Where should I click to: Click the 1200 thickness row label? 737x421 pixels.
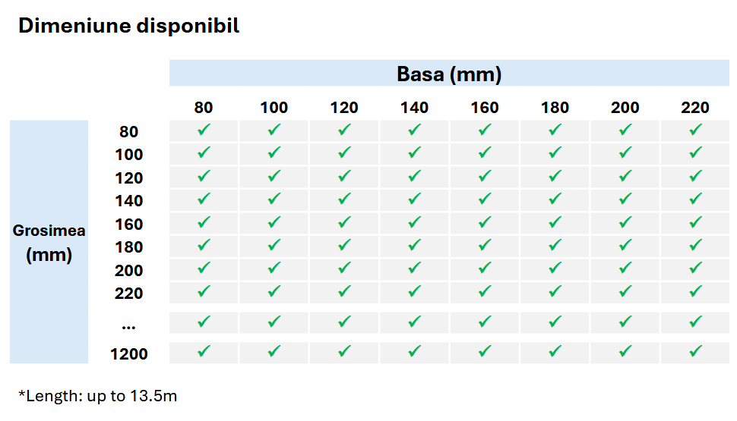pos(129,354)
